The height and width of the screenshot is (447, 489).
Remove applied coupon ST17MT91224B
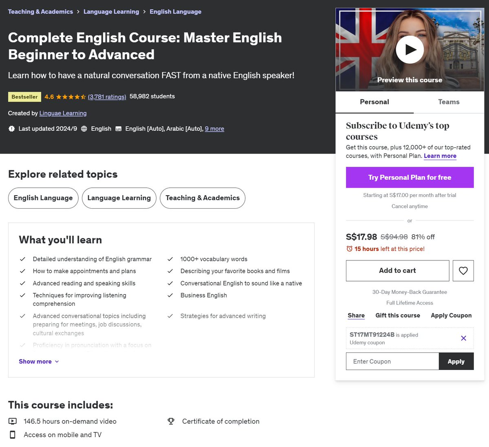(x=463, y=338)
